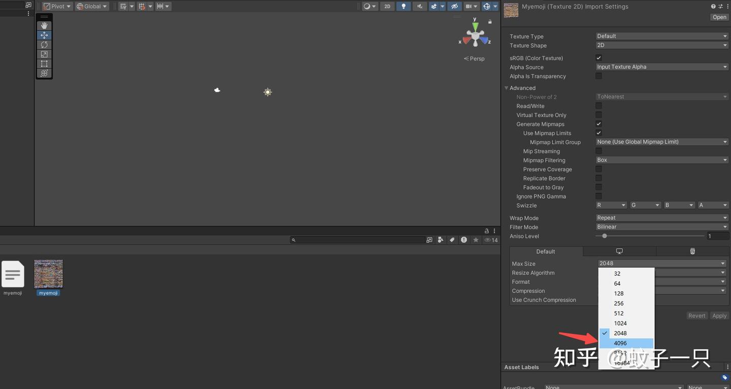Screen dimensions: 731x389
Task: Open scene visibility toggle in Scene toolbar
Action: click(x=454, y=6)
